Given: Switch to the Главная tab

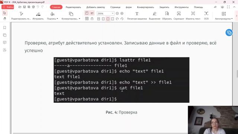Looking at the screenshot, I should pyautogui.click(x=56, y=7).
